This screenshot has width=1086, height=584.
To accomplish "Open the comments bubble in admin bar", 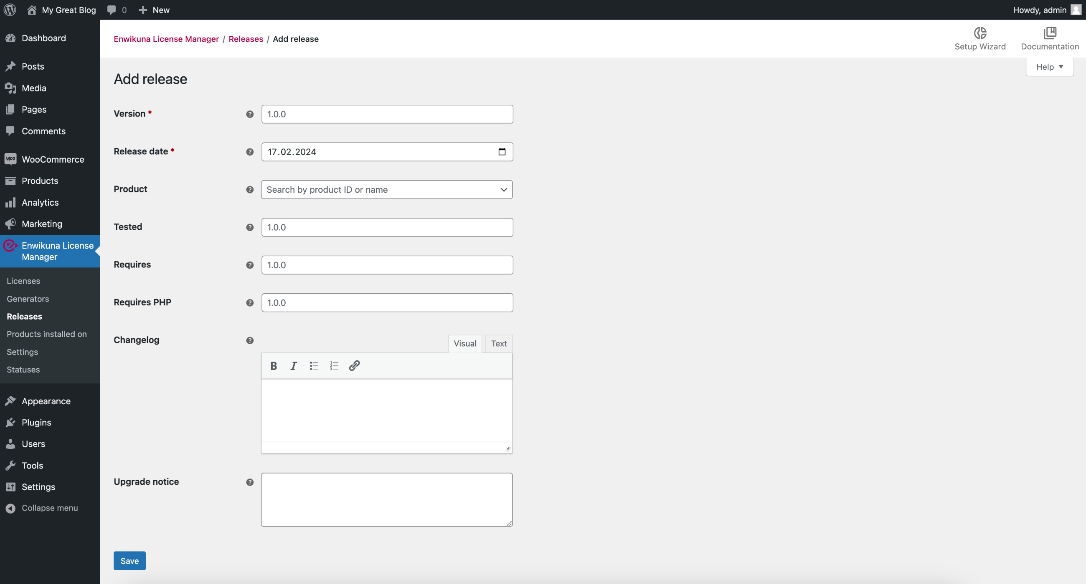I will 111,10.
